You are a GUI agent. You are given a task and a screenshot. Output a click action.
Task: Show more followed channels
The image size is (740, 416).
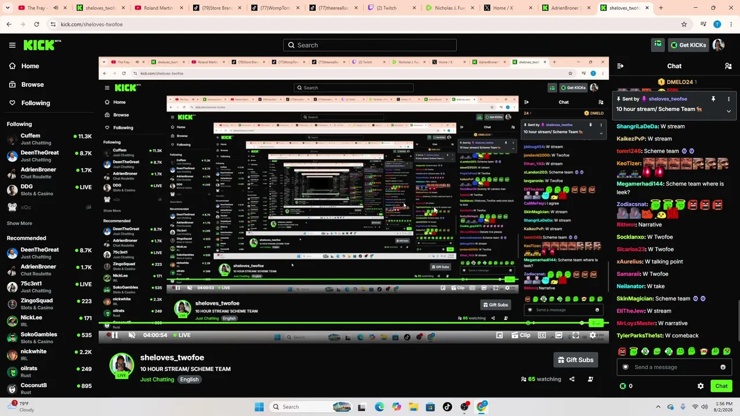tap(19, 223)
